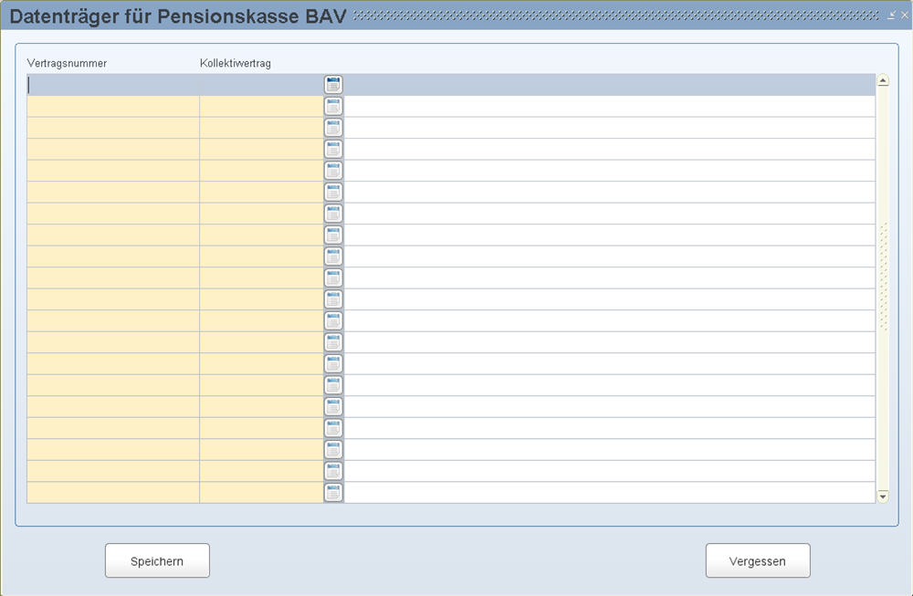
Task: Click Vertragsnummer cell in last row
Action: click(113, 493)
